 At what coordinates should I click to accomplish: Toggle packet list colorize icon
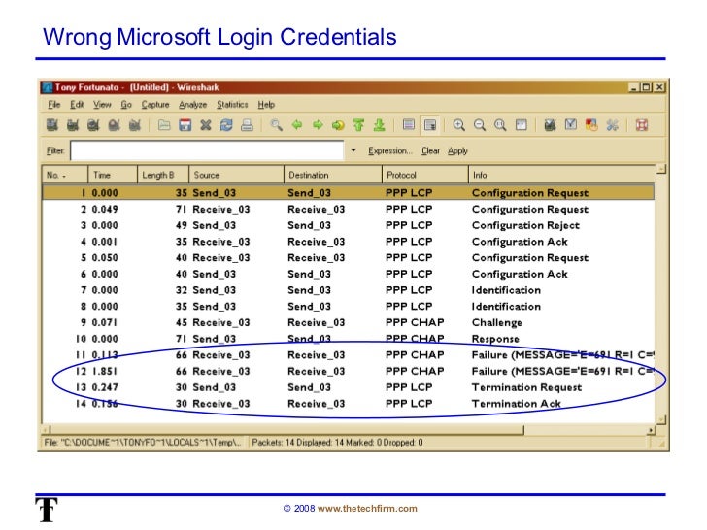[x=409, y=125]
